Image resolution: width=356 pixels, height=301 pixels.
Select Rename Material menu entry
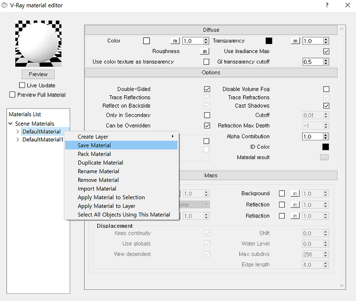click(121, 171)
